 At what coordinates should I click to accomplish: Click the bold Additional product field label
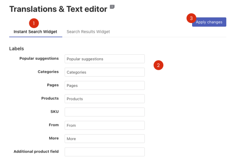(x=36, y=152)
